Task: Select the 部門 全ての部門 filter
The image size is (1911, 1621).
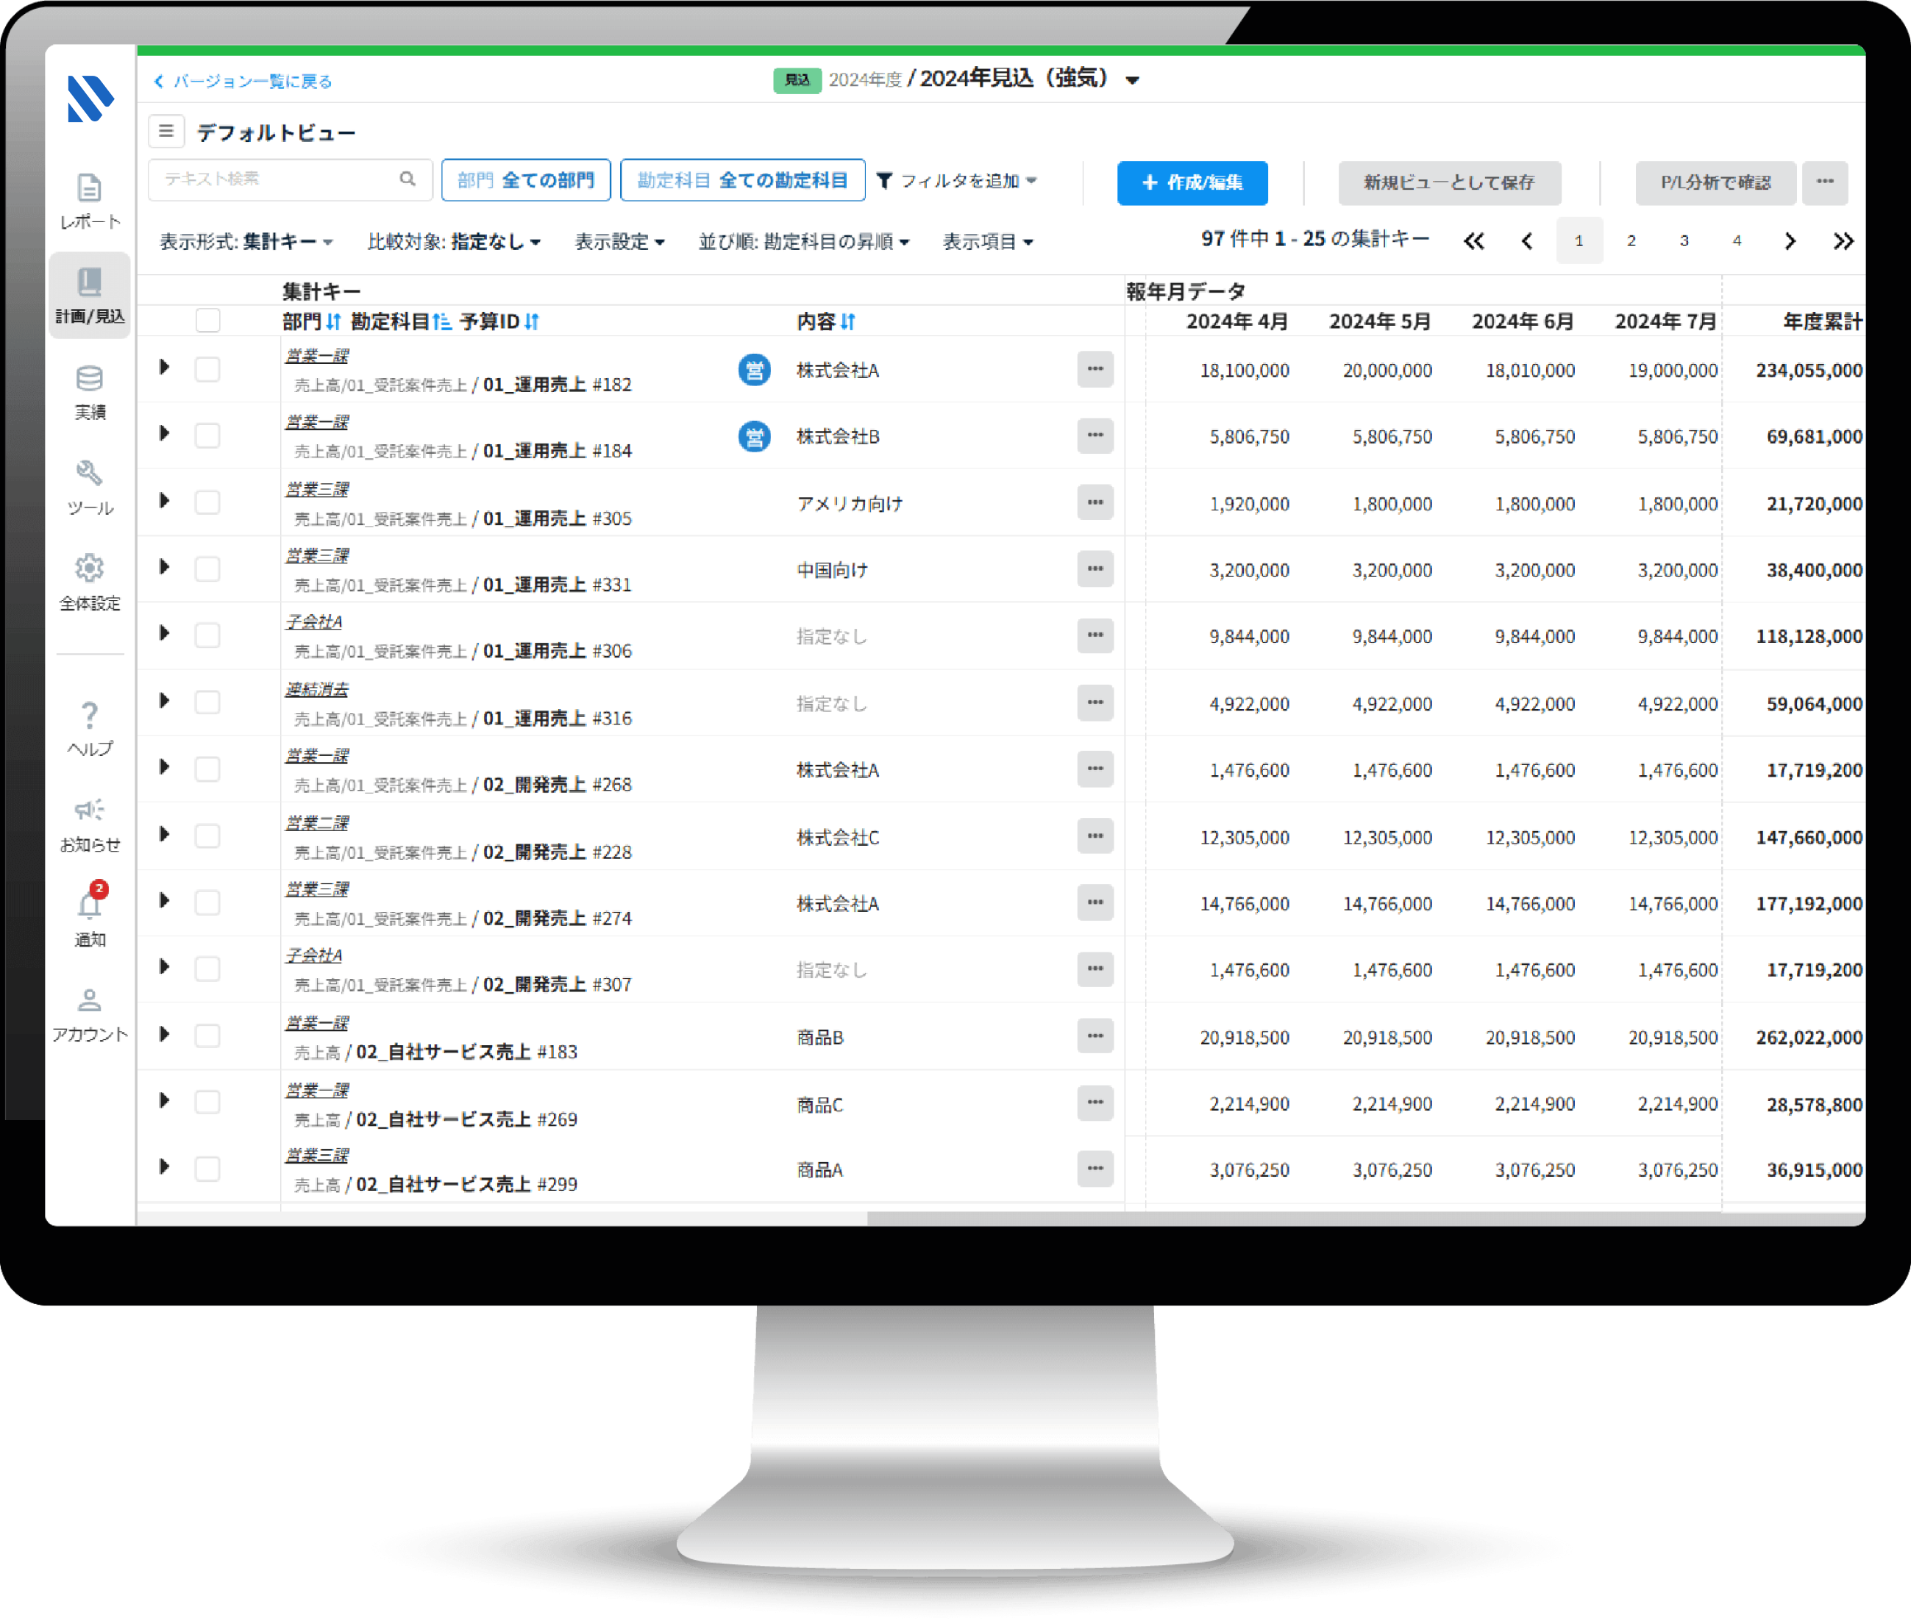Action: click(x=526, y=180)
